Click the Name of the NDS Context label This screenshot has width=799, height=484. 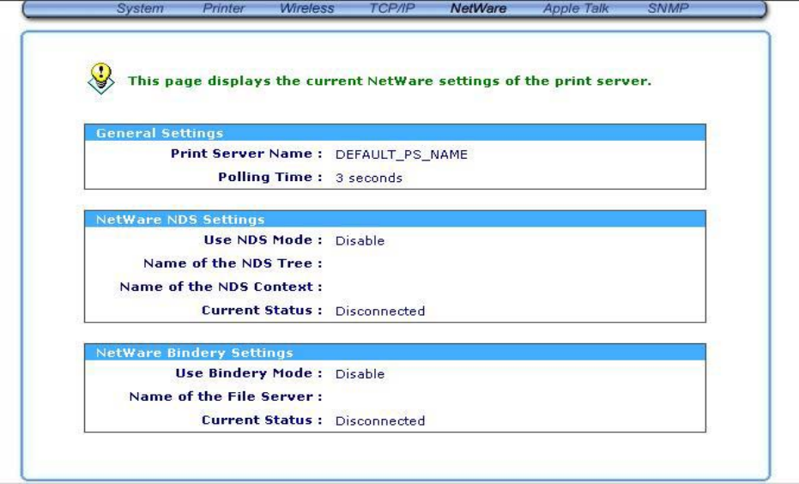(221, 287)
